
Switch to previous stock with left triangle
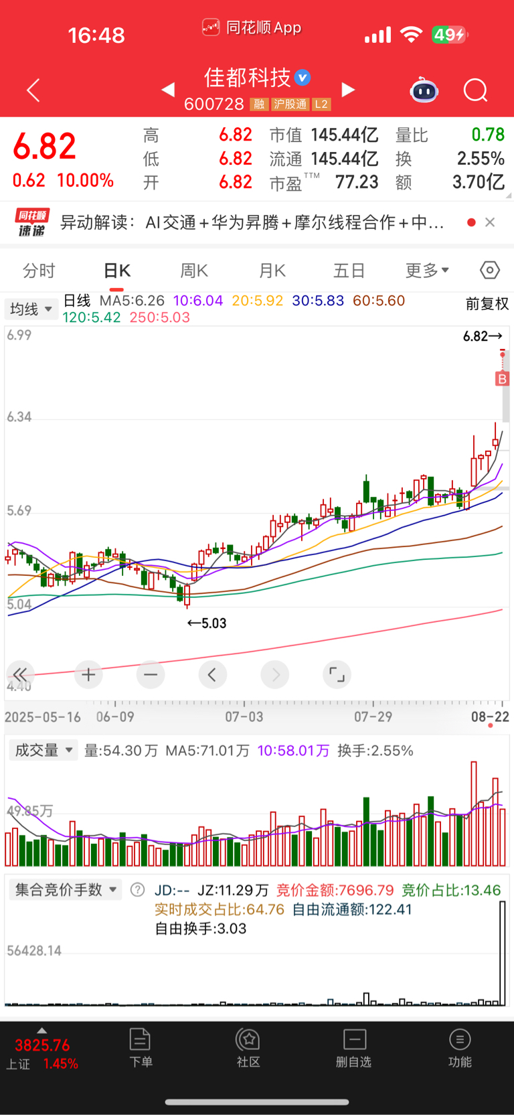tap(168, 89)
